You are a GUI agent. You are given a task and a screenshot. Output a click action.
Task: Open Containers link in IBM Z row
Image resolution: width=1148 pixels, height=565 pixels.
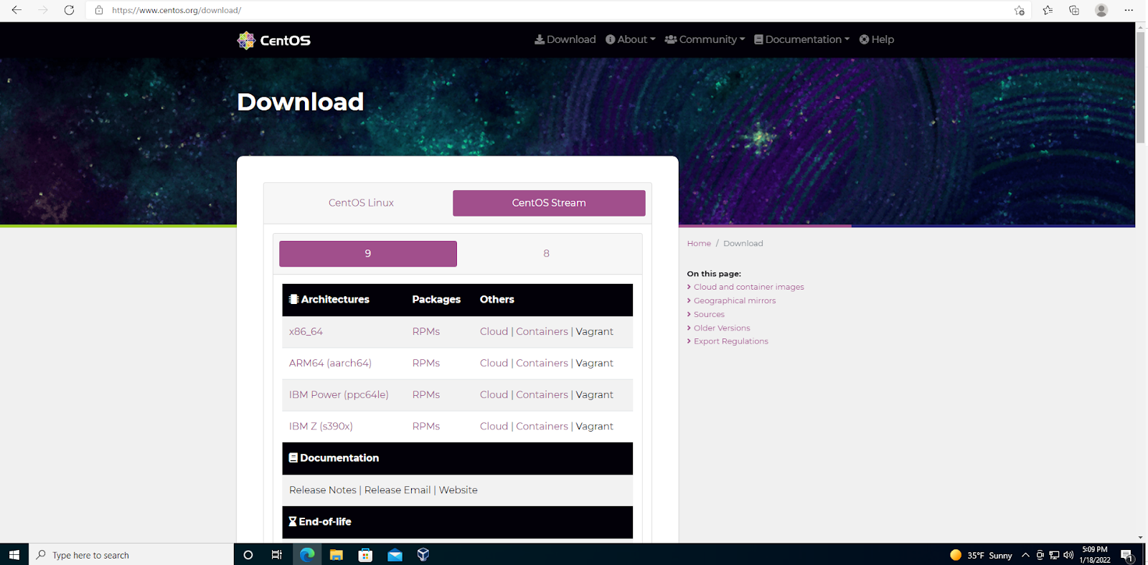[x=542, y=426]
